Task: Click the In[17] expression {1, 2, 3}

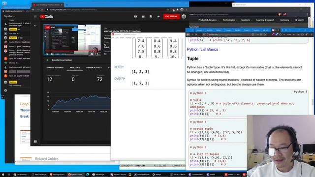Action: tap(140, 72)
